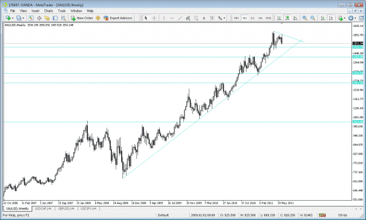Viewport: 366px width, 220px height.
Task: Select the text 'A' tool
Action: click(x=204, y=18)
